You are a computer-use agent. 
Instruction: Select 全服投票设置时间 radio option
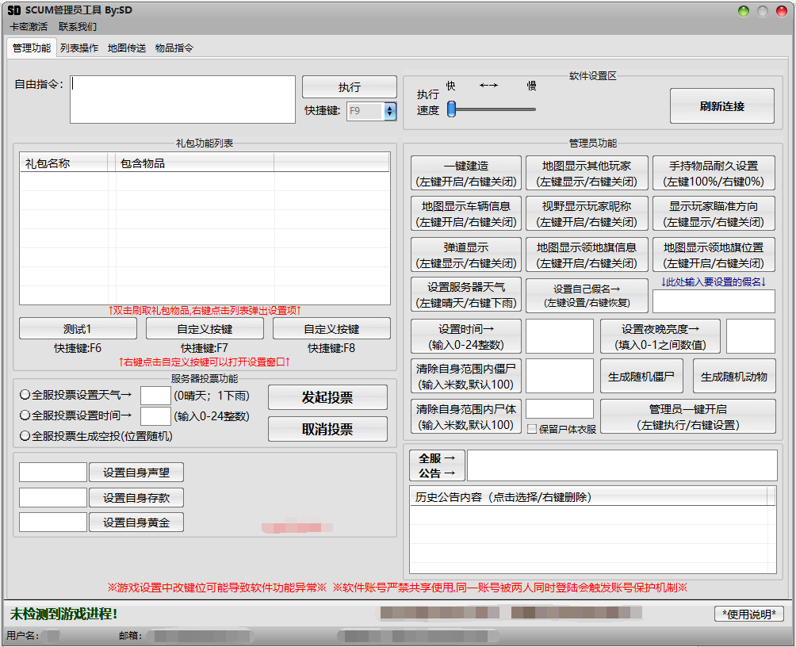click(x=25, y=415)
